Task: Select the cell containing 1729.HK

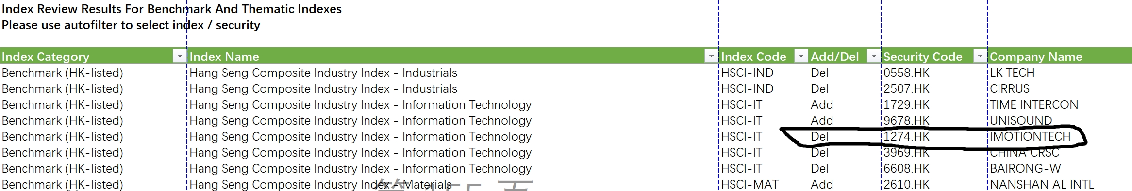Action: 934,105
